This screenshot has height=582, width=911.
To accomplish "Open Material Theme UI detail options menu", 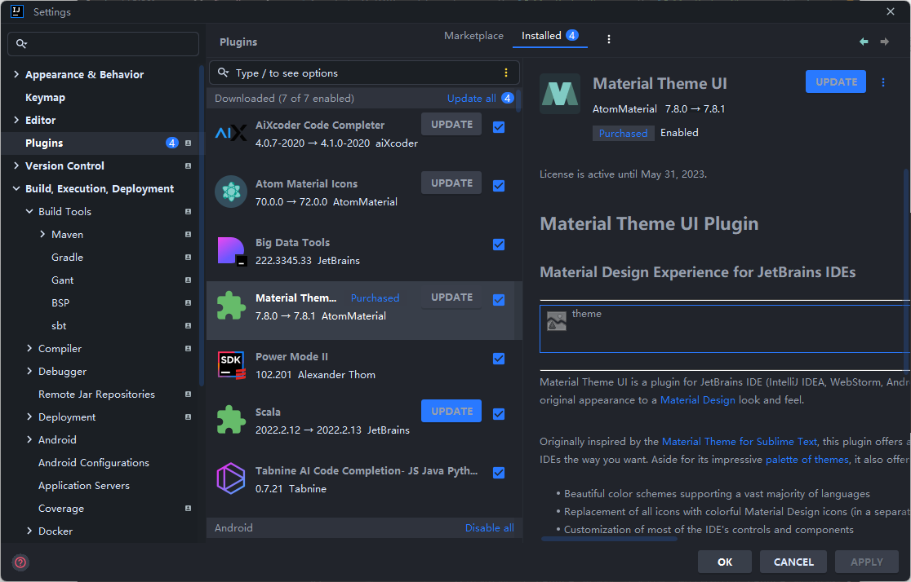I will click(883, 82).
